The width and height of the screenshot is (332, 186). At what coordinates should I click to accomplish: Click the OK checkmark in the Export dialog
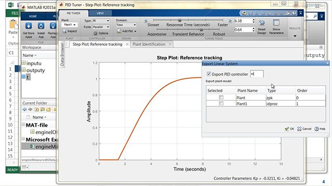[289, 129]
